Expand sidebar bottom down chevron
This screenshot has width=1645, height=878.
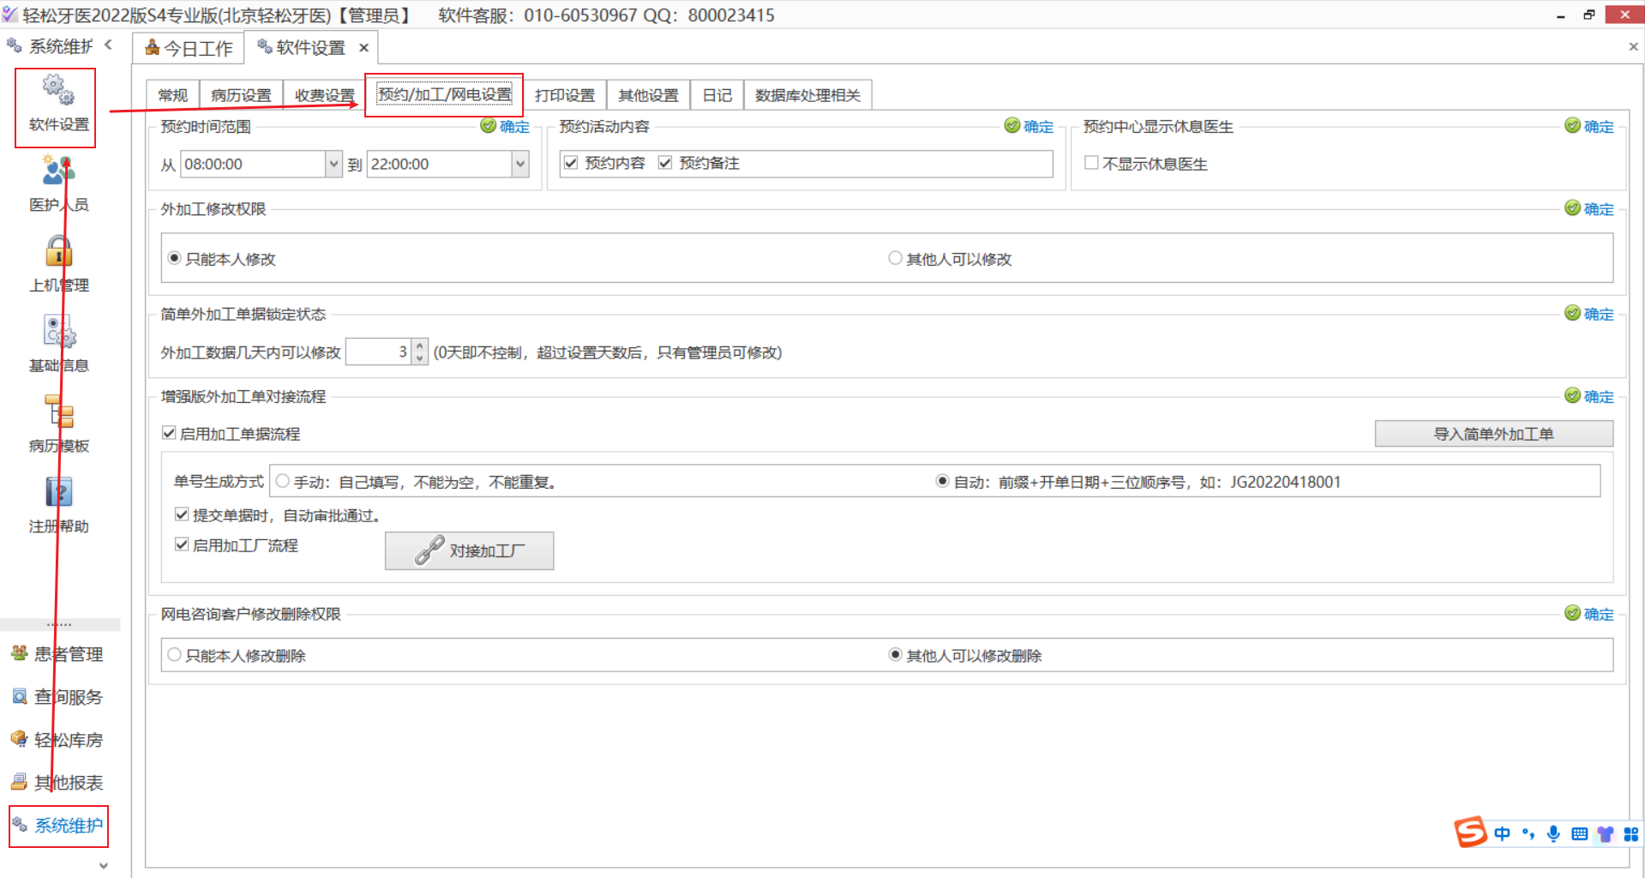(x=104, y=865)
